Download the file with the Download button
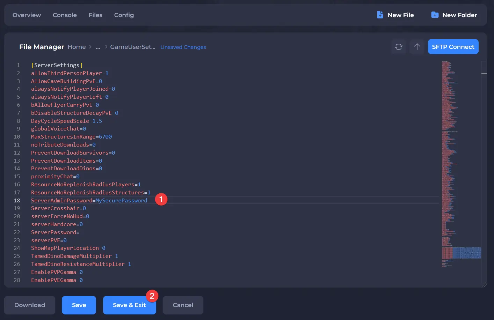 [30, 305]
